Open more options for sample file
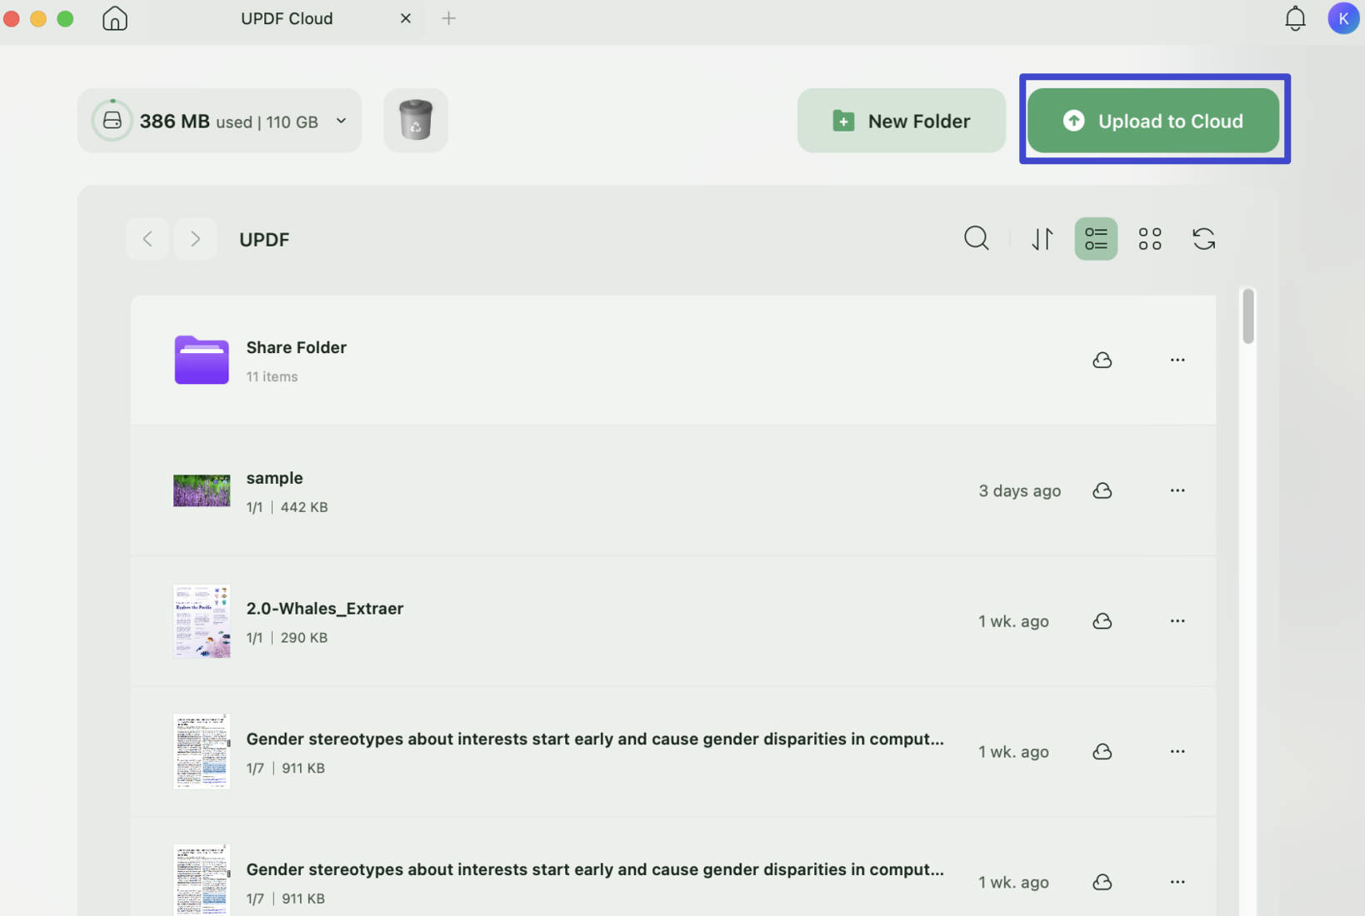Image resolution: width=1365 pixels, height=916 pixels. coord(1177,490)
